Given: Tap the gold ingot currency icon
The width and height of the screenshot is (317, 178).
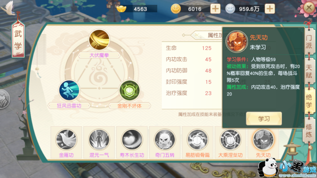Looking at the screenshot, I should [x=121, y=9].
